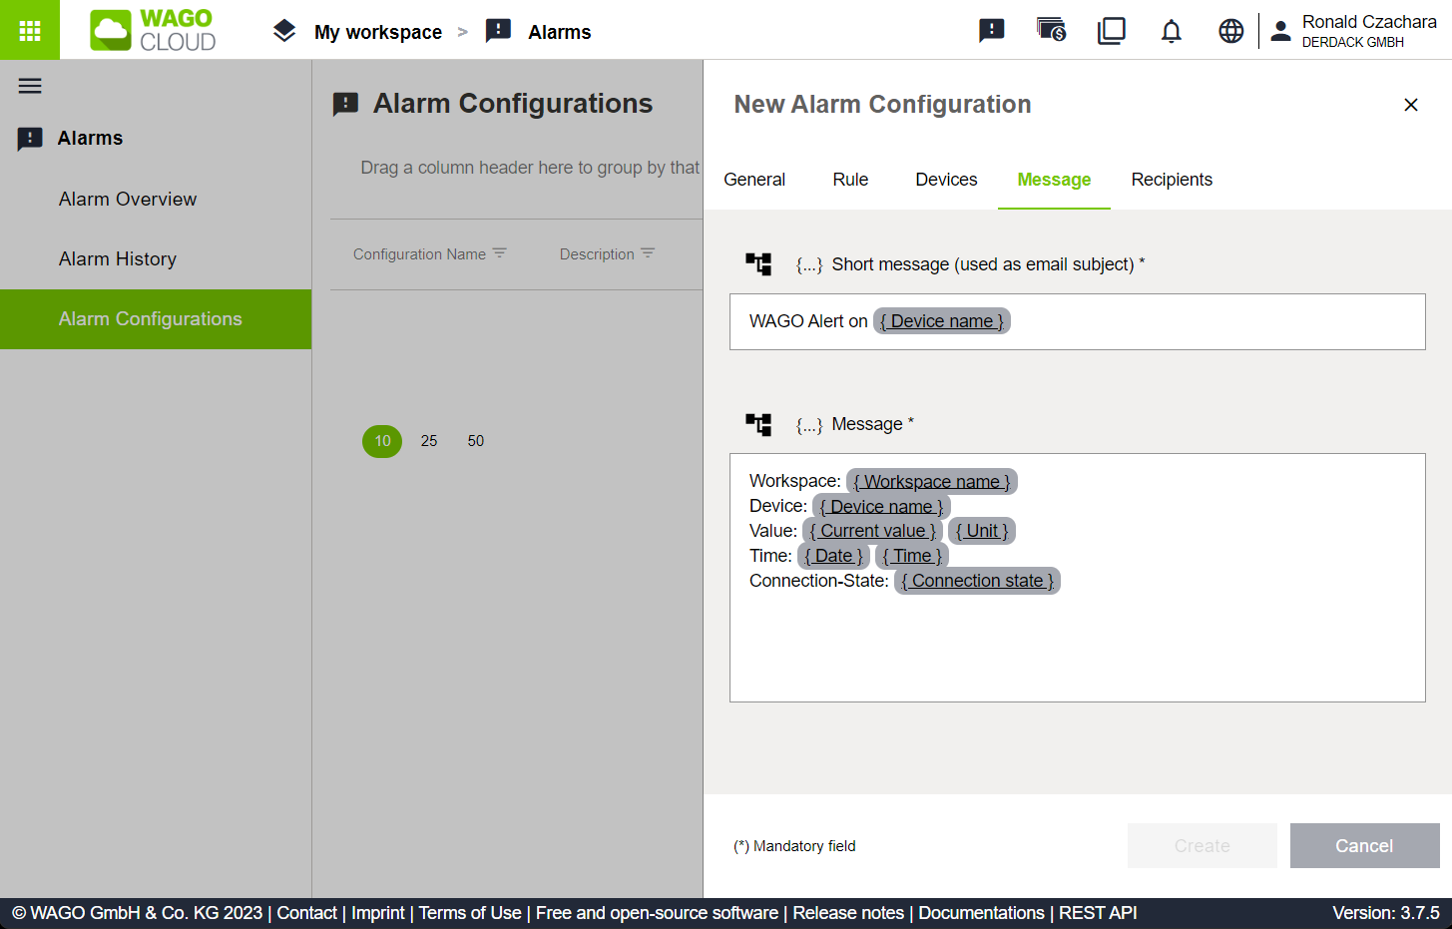Select Device name placeholder in Short message
This screenshot has width=1452, height=929.
942,321
